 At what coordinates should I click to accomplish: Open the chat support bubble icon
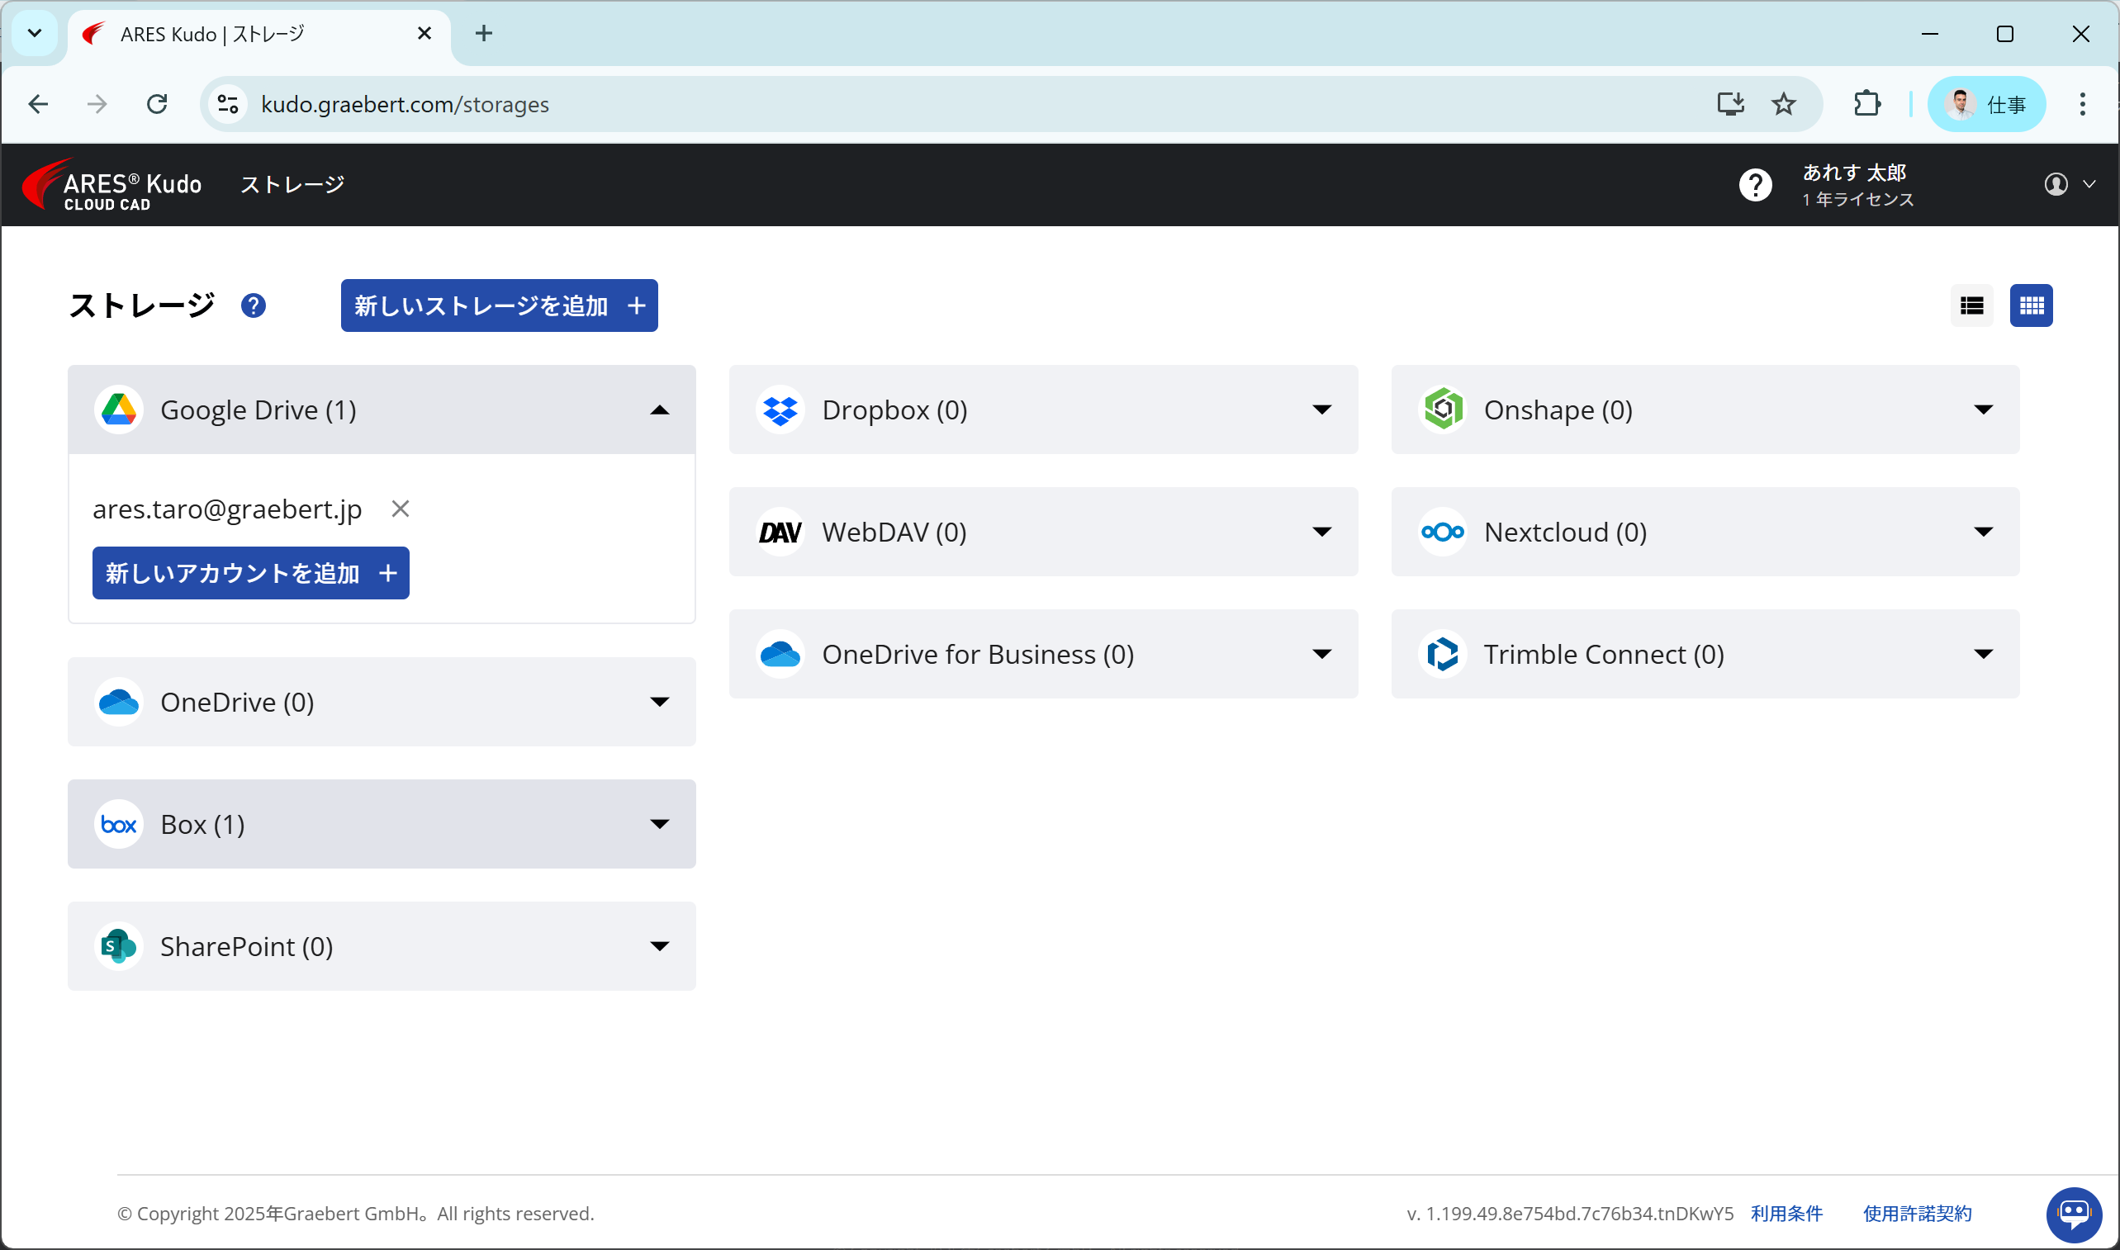(2073, 1213)
